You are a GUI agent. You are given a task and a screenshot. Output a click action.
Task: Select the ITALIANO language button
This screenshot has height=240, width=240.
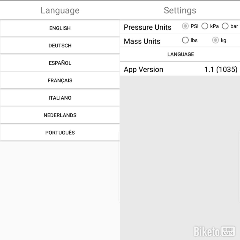(60, 98)
